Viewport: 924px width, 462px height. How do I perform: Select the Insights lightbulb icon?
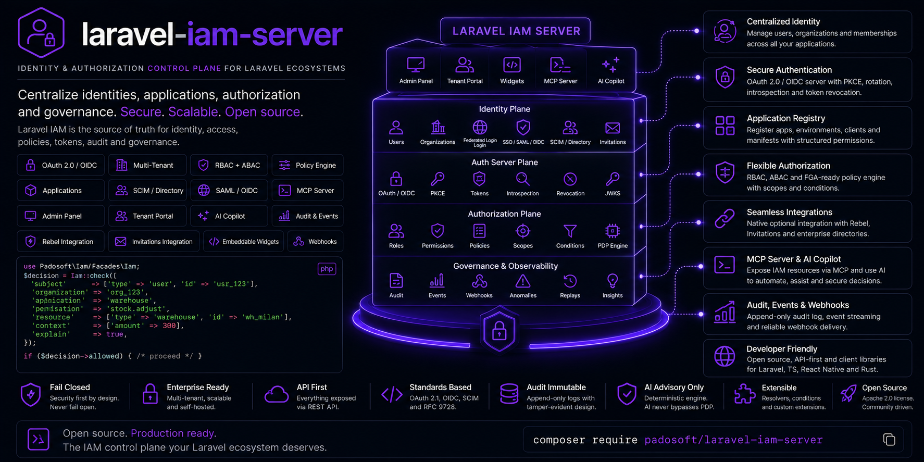pos(613,281)
